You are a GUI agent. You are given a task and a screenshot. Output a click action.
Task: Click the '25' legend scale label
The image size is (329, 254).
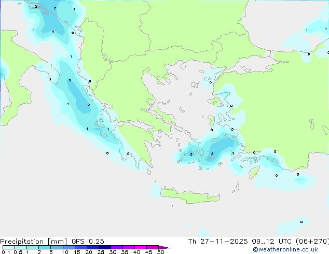[x=101, y=252]
